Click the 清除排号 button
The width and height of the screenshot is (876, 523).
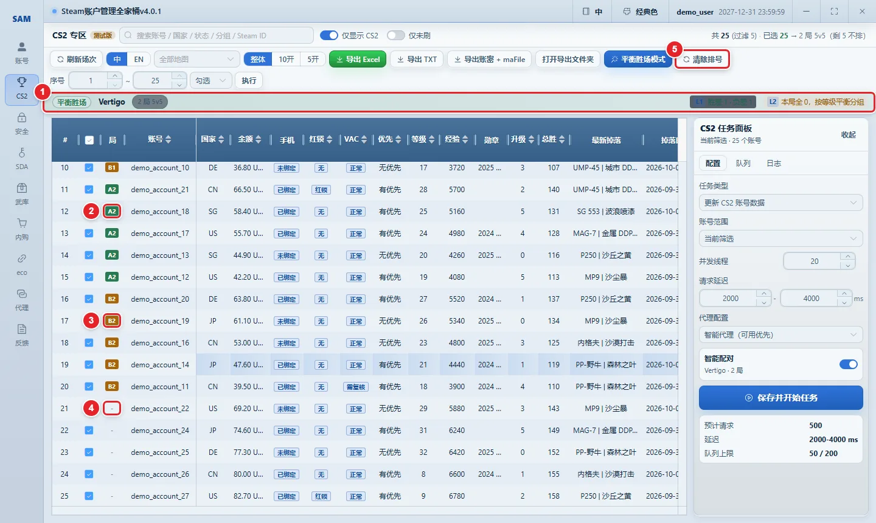click(x=702, y=59)
